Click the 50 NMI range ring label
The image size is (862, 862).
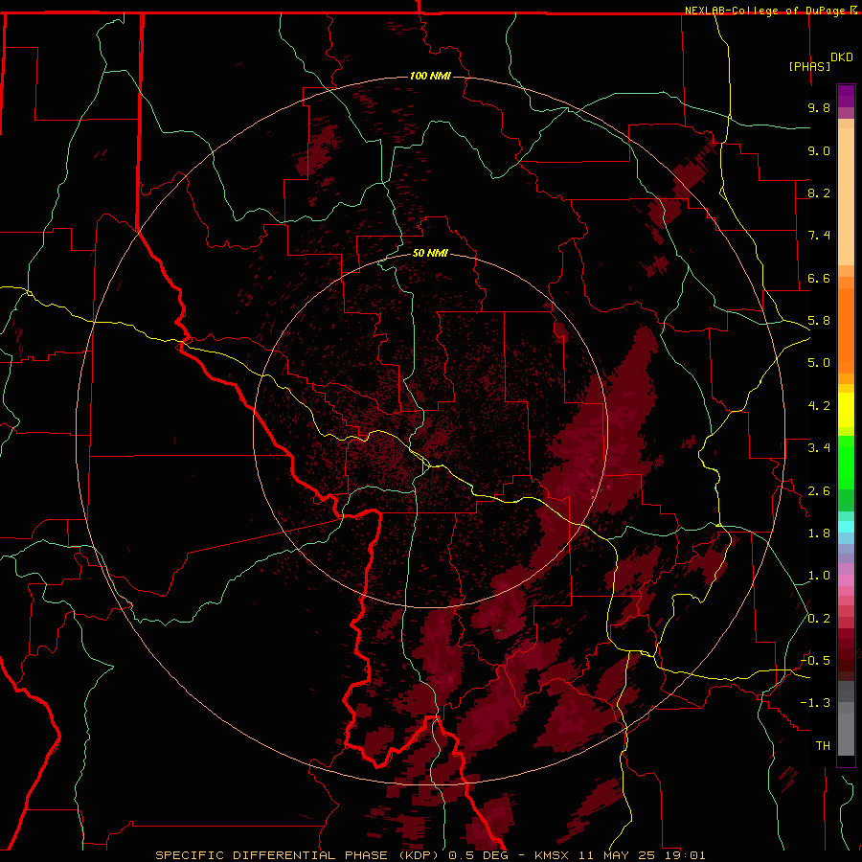click(x=430, y=253)
